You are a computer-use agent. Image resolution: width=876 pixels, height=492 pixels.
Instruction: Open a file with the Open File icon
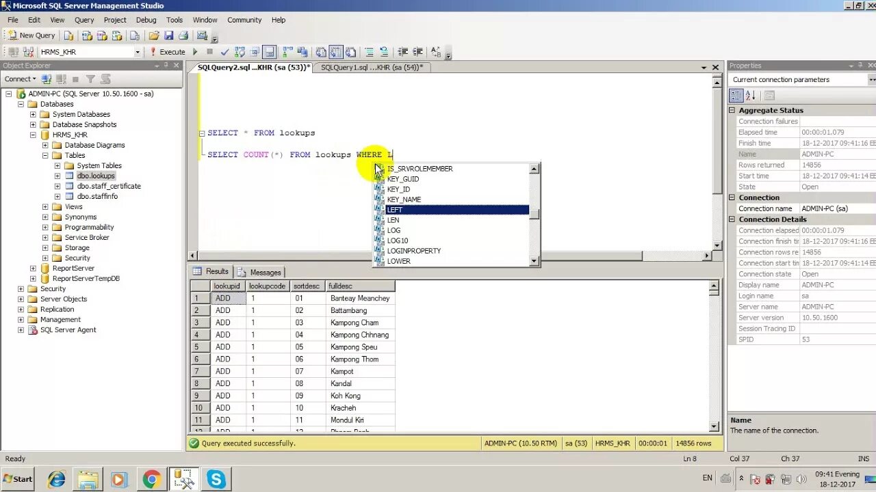pyautogui.click(x=154, y=36)
